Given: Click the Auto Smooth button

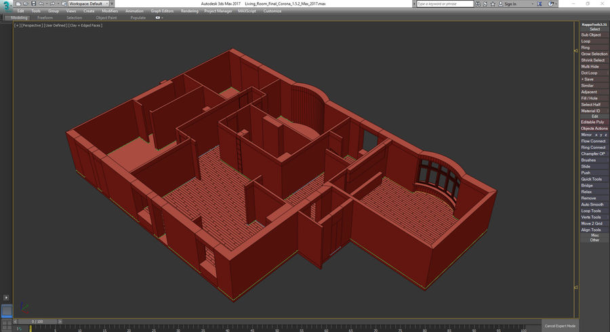Looking at the screenshot, I should pos(594,204).
